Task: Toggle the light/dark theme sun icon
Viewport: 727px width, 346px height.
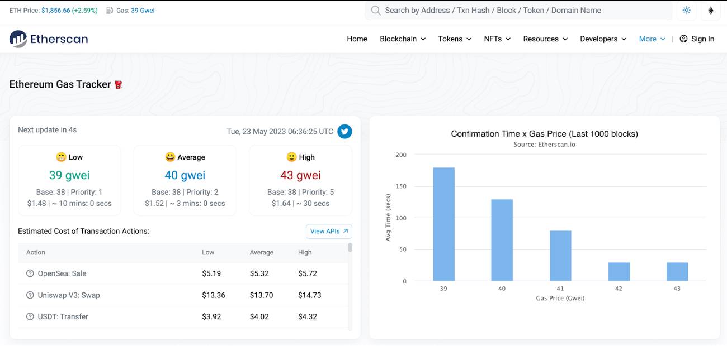Action: tap(687, 11)
